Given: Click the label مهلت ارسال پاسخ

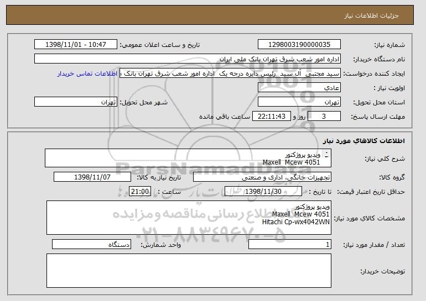Looking at the screenshot, I should point(378,117).
